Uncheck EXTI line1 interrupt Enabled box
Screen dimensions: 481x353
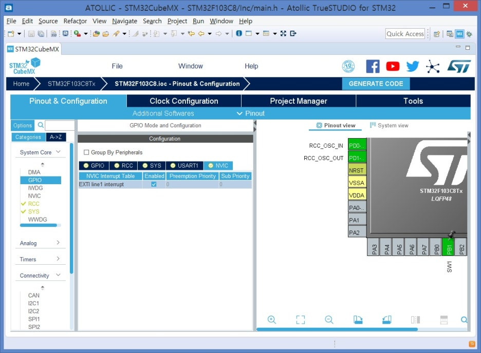(154, 184)
